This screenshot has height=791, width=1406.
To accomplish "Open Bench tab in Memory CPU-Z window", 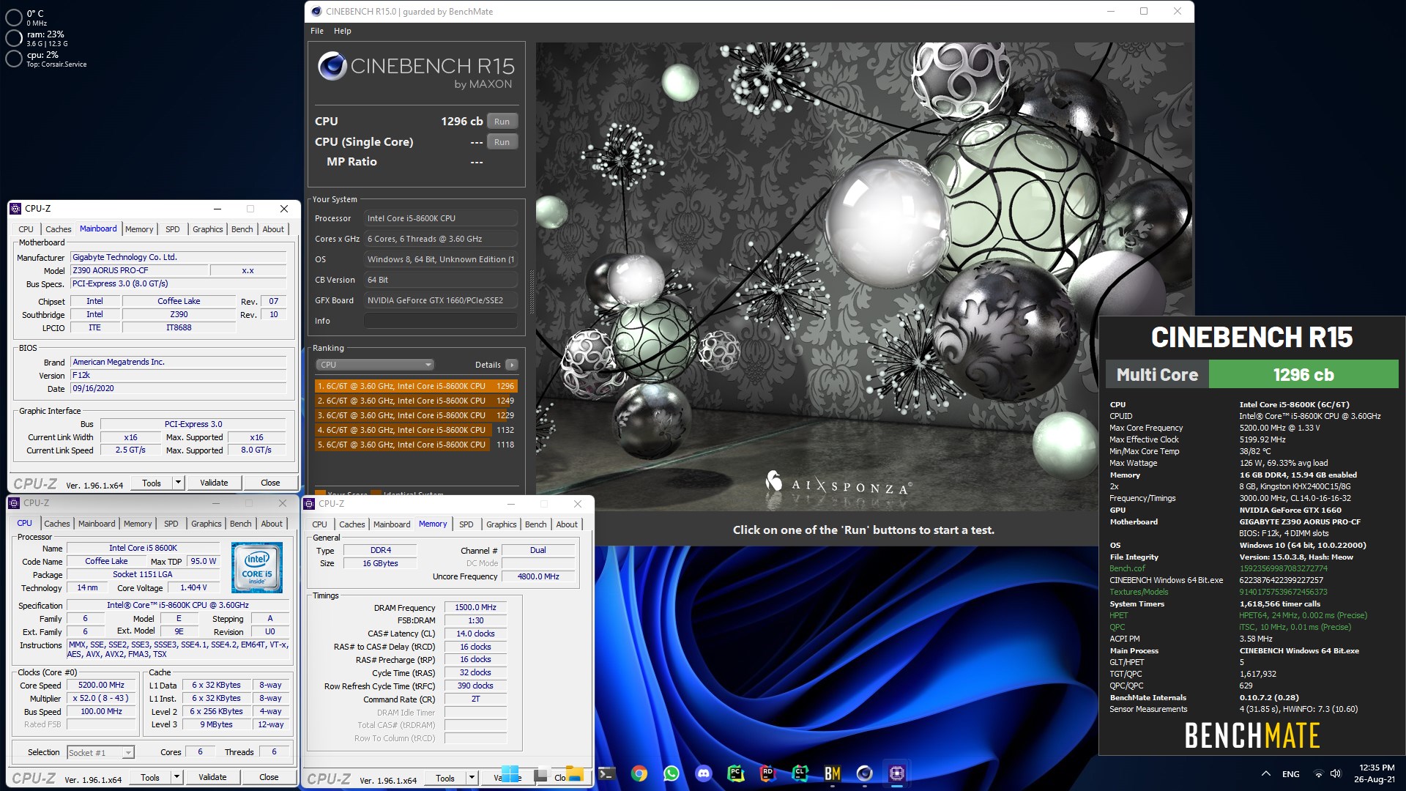I will pos(535,524).
